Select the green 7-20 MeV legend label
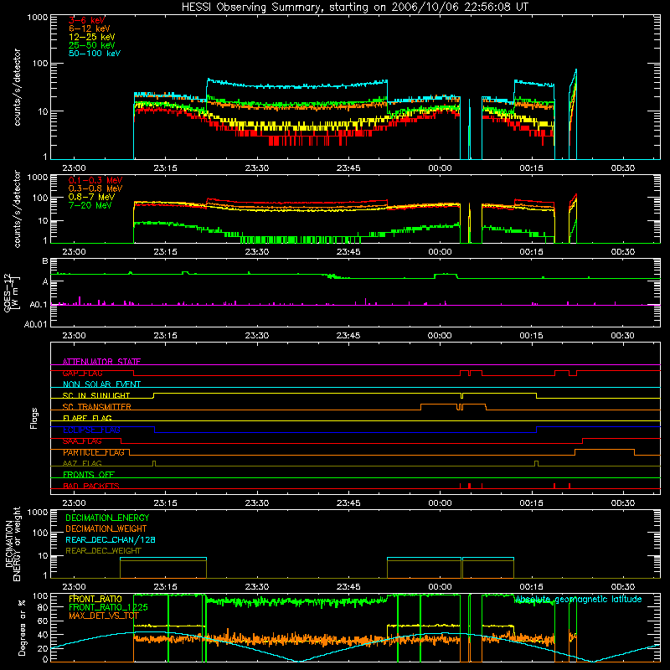The width and height of the screenshot is (670, 670). (90, 205)
